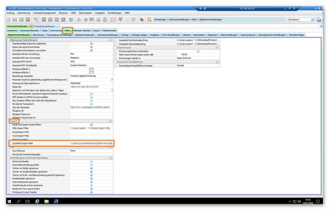Screen dimensions: 329x210
Task: Open the Fuhrparkmanagement menu
Action: coord(44,13)
